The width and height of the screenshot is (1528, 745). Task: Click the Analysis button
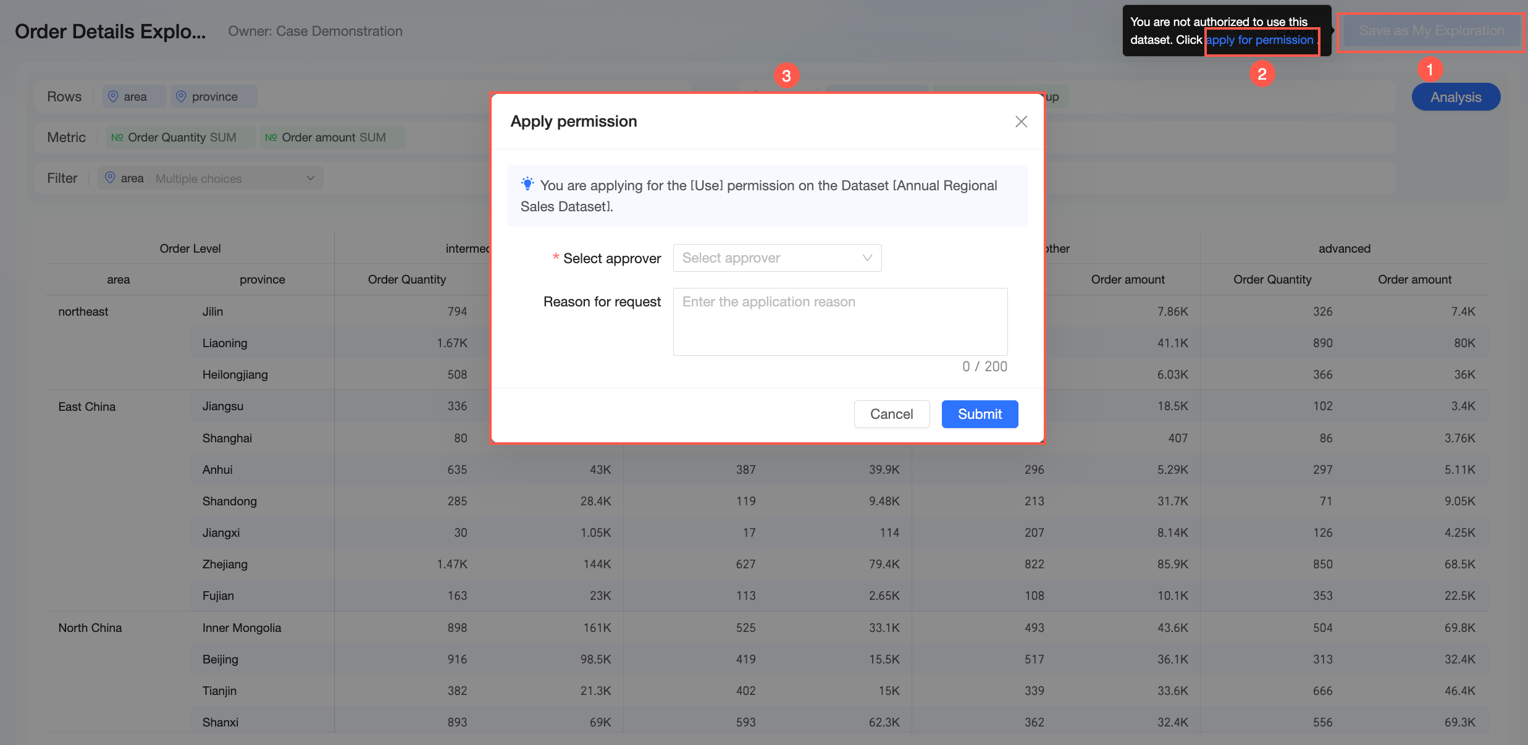point(1456,97)
